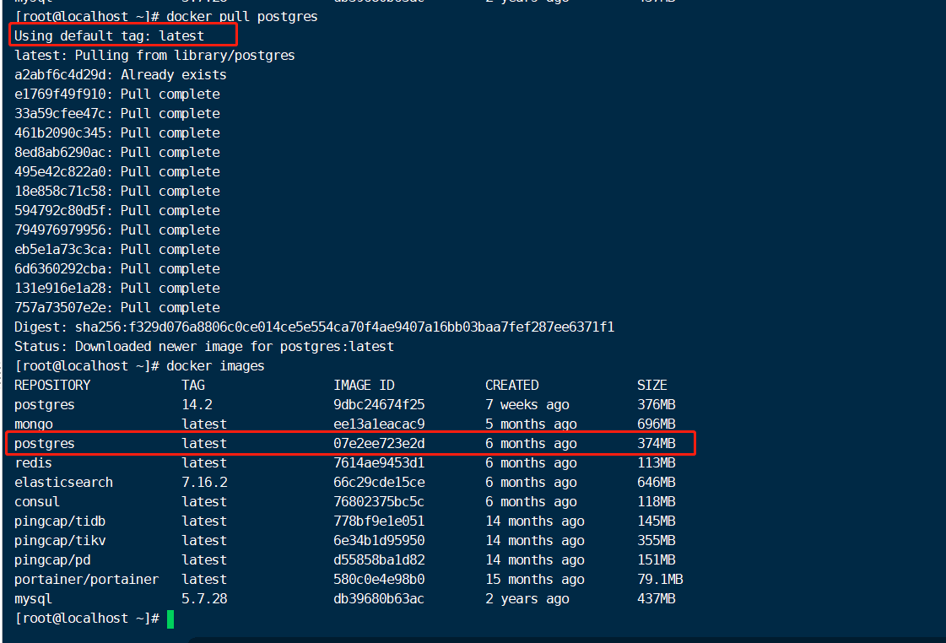Image resolution: width=946 pixels, height=643 pixels.
Task: Click image ID '7614ae9453d1'
Action: [x=379, y=463]
